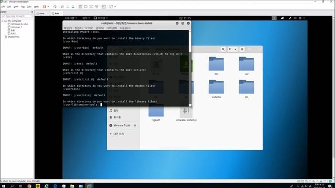
Task: Close the Library panel
Action: [x=32, y=12]
